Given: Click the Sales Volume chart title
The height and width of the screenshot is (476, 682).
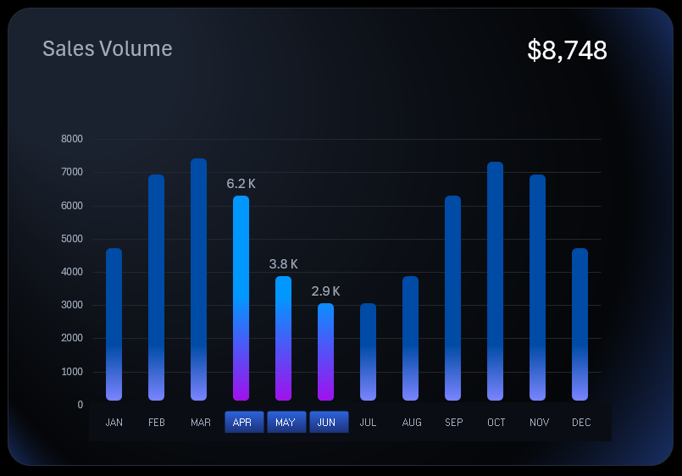Looking at the screenshot, I should (x=108, y=49).
